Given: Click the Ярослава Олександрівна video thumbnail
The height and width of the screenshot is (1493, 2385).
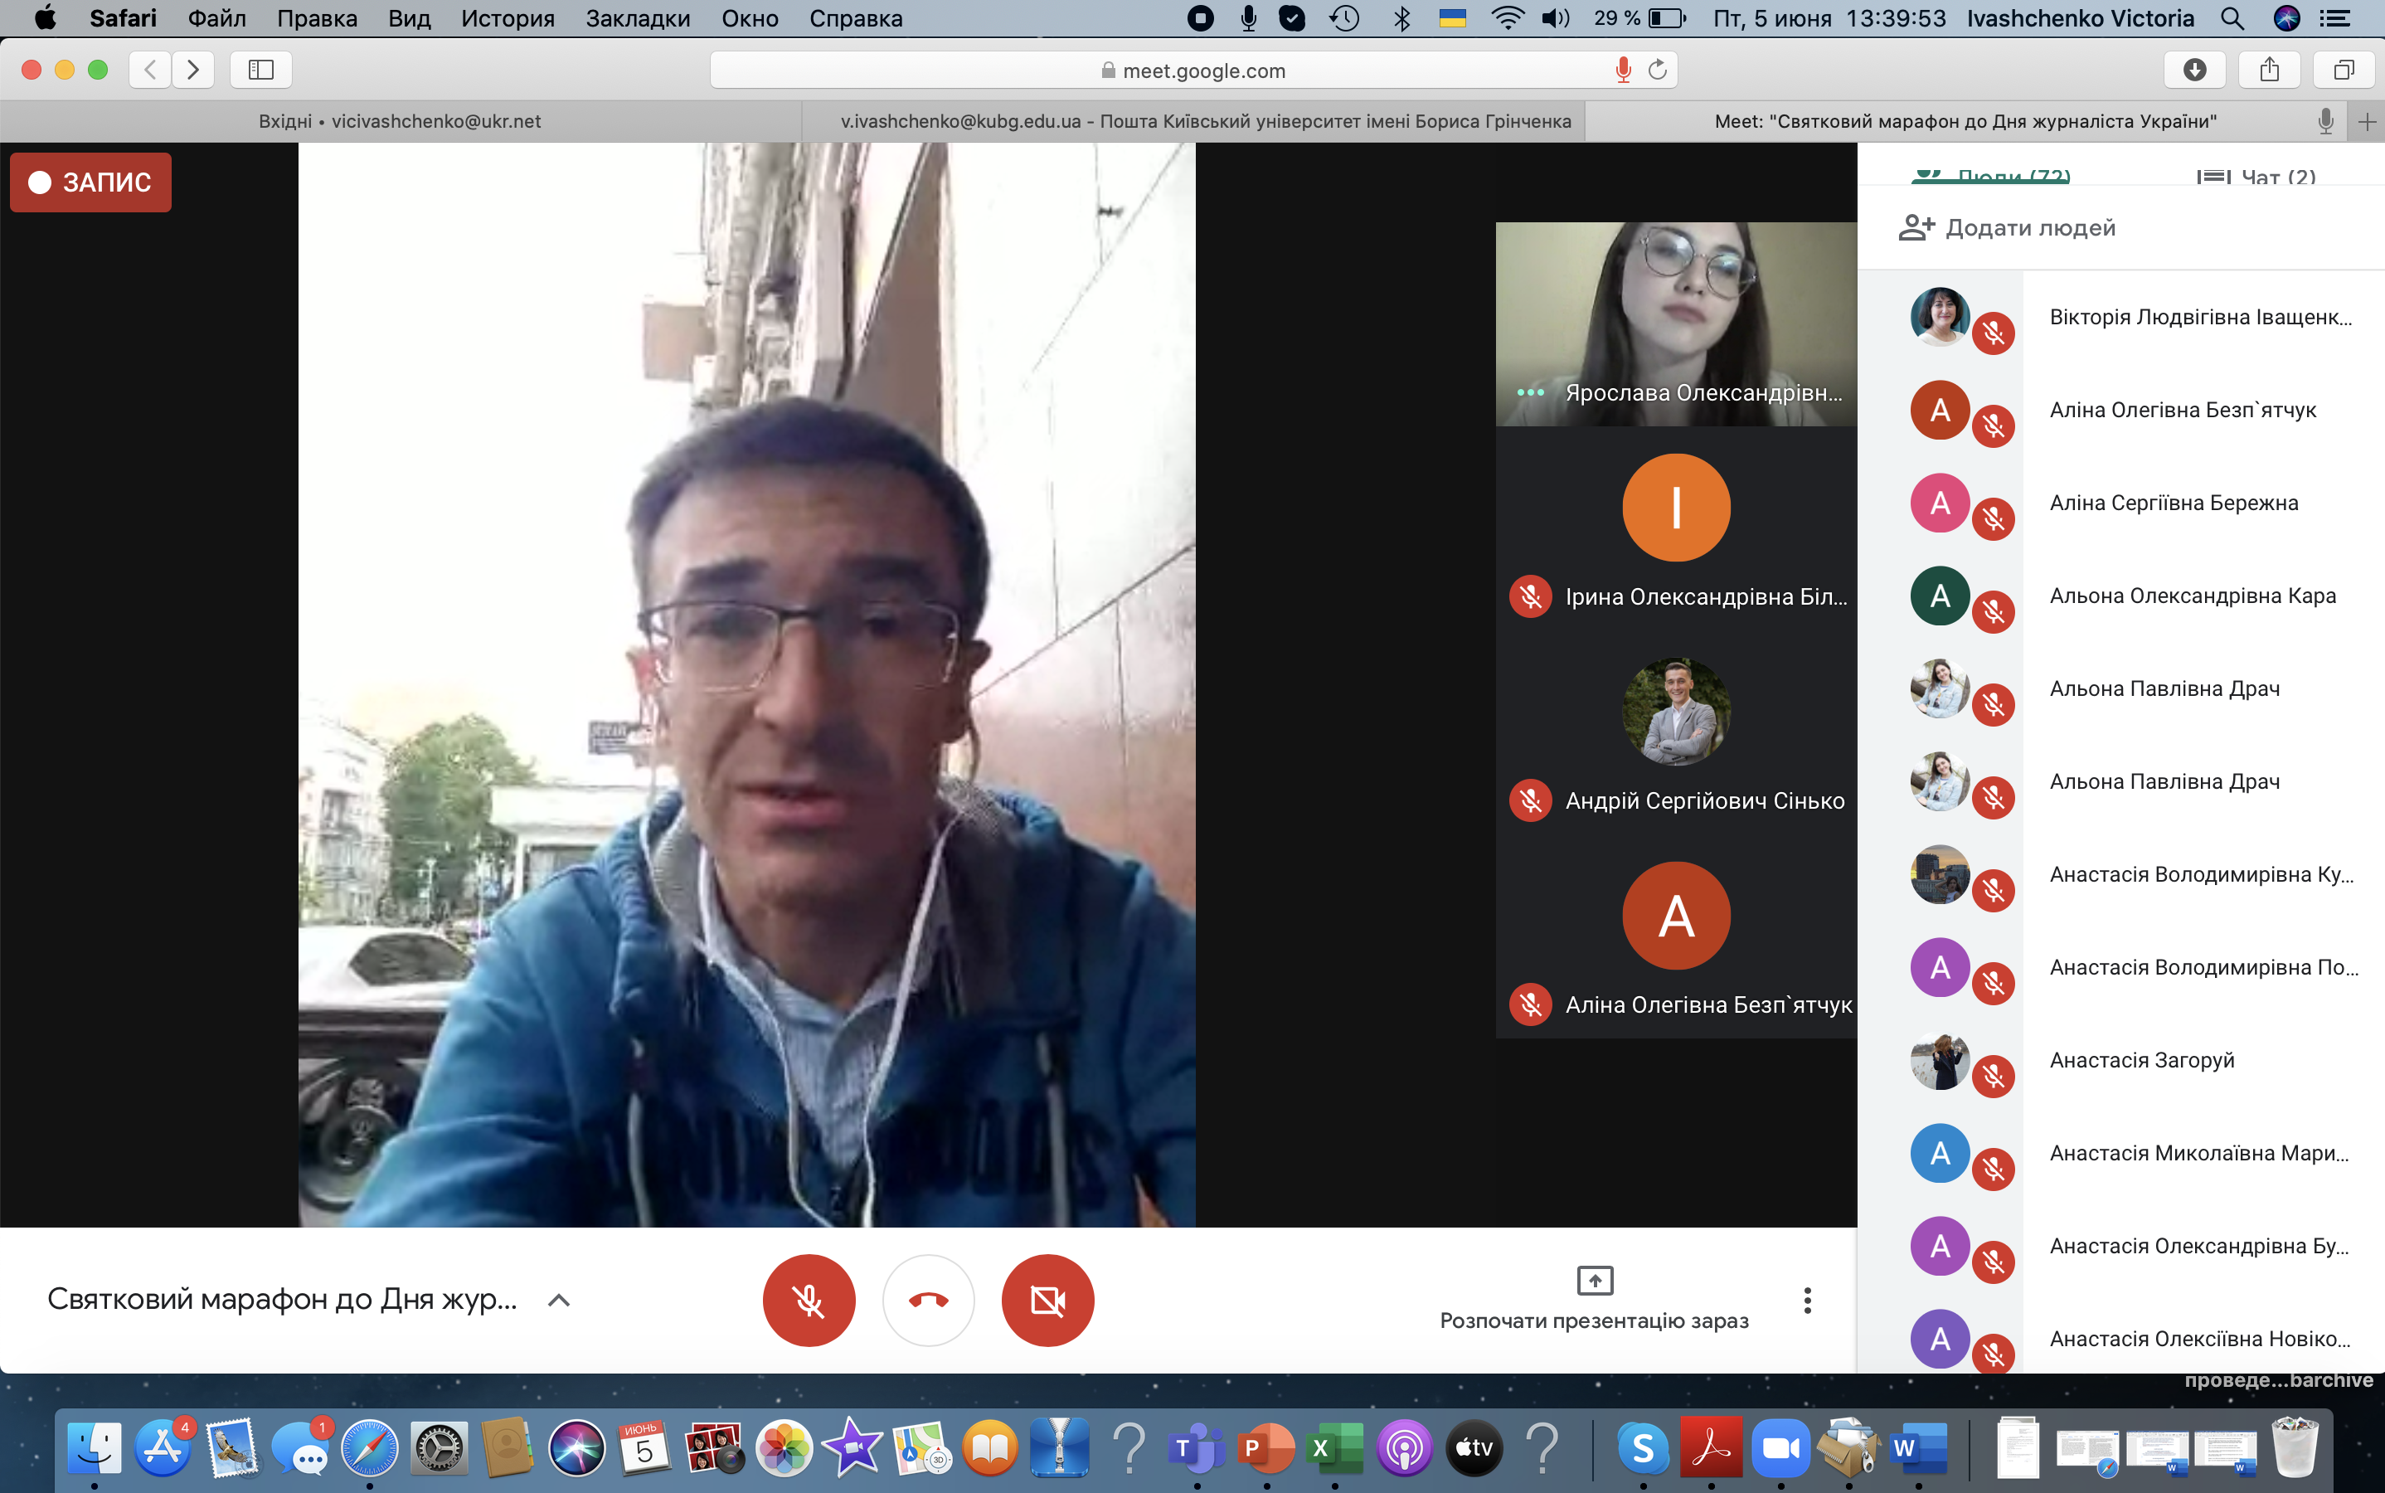Looking at the screenshot, I should point(1675,323).
